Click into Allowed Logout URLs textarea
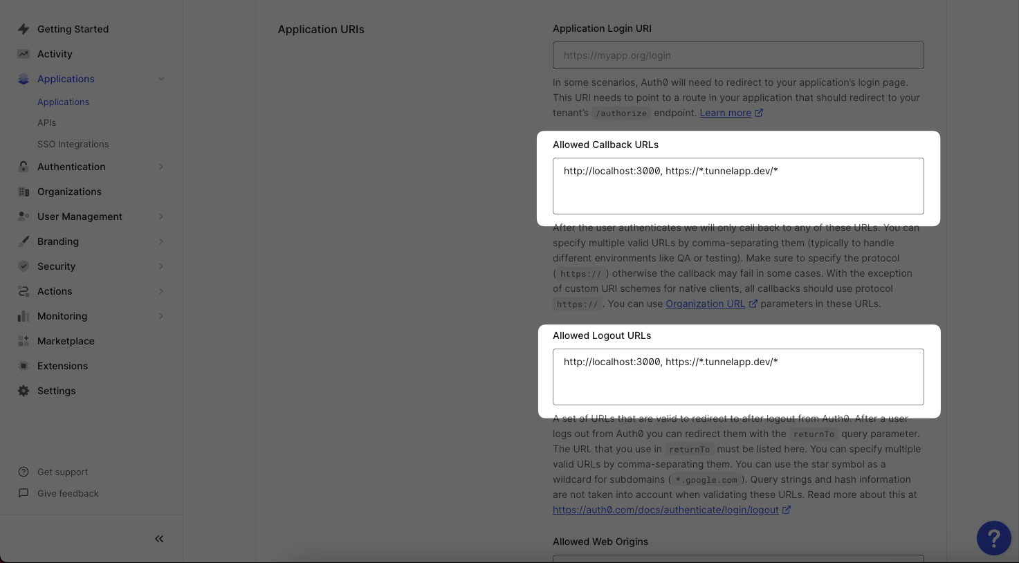Screen dimensions: 1019x563 click(738, 377)
